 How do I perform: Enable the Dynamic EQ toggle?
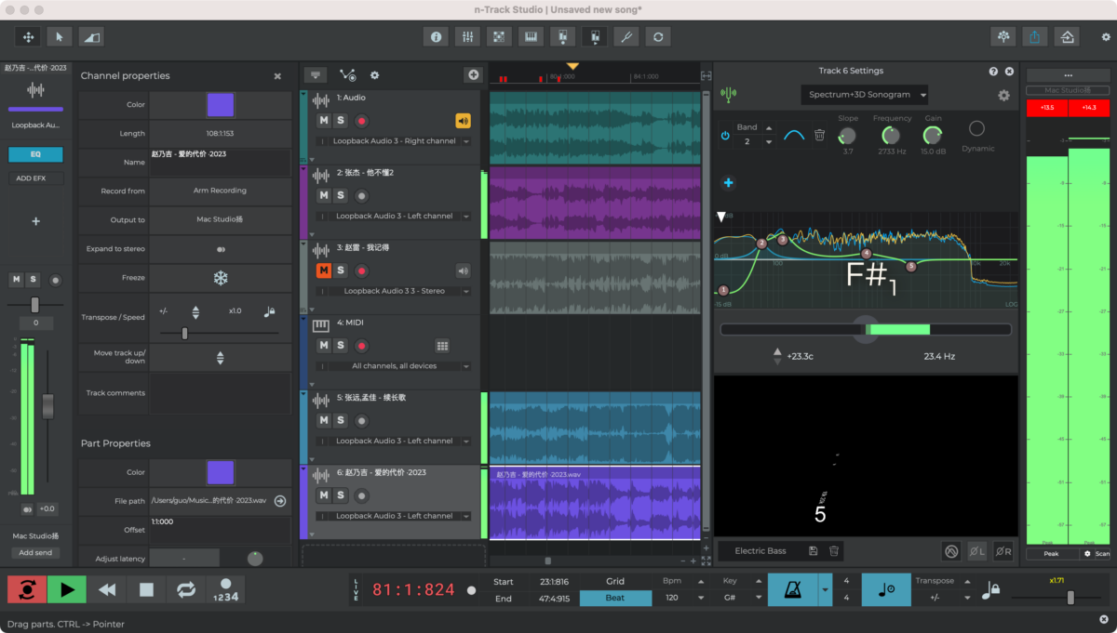(976, 128)
